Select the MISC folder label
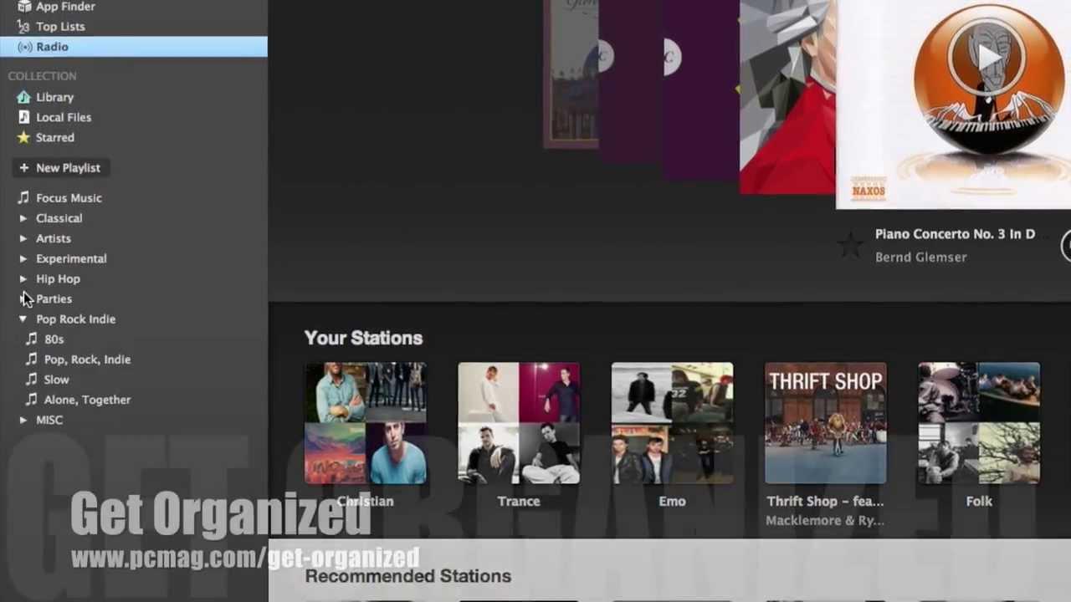Image resolution: width=1071 pixels, height=602 pixels. pyautogui.click(x=49, y=420)
